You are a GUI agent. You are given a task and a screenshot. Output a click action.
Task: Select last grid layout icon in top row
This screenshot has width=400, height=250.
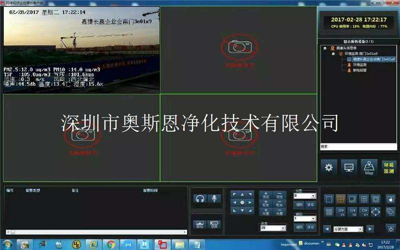[x=376, y=199]
